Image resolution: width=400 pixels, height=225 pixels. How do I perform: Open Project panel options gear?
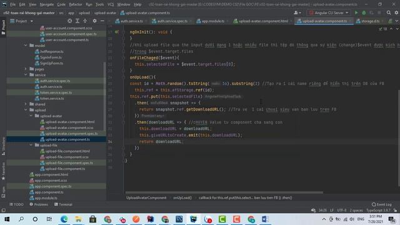click(x=94, y=21)
